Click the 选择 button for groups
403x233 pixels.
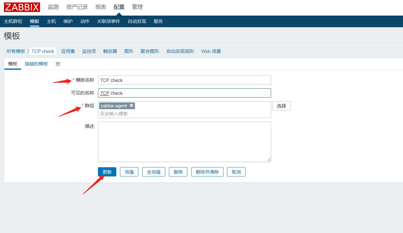tap(282, 106)
